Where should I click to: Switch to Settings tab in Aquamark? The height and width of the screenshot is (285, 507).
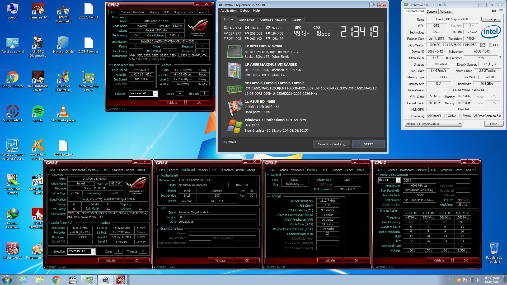246,20
